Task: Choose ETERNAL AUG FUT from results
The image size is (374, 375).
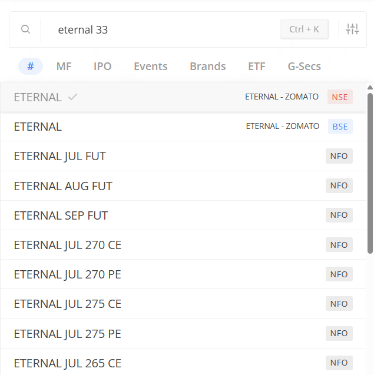Action: (62, 186)
